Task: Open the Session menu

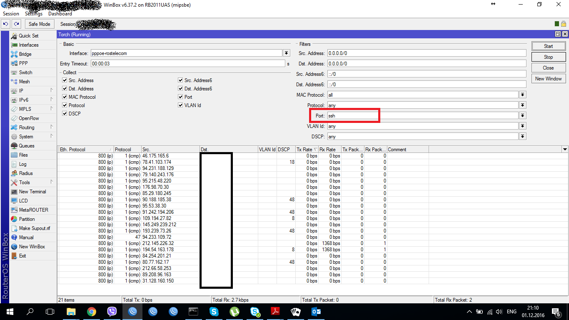Action: point(11,14)
